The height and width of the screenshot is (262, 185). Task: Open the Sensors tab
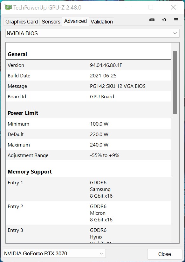51,22
